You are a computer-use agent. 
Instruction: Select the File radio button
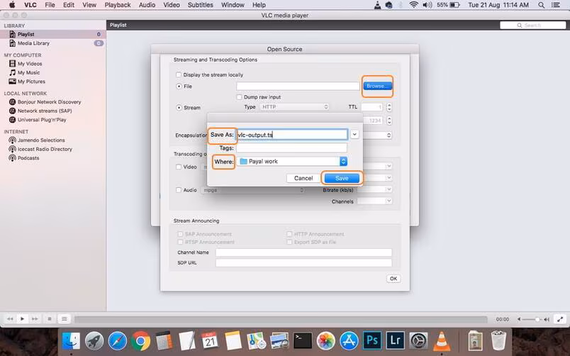179,87
